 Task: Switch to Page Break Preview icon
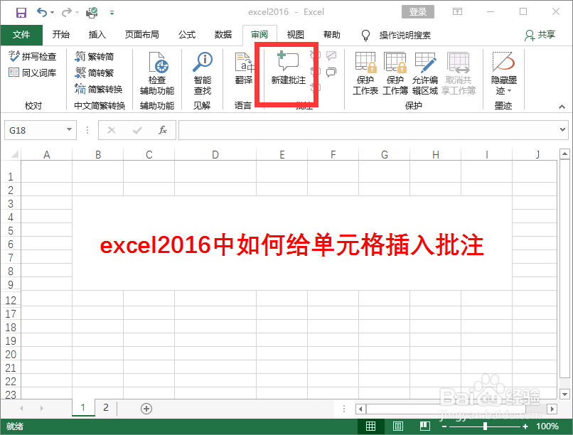pos(424,426)
